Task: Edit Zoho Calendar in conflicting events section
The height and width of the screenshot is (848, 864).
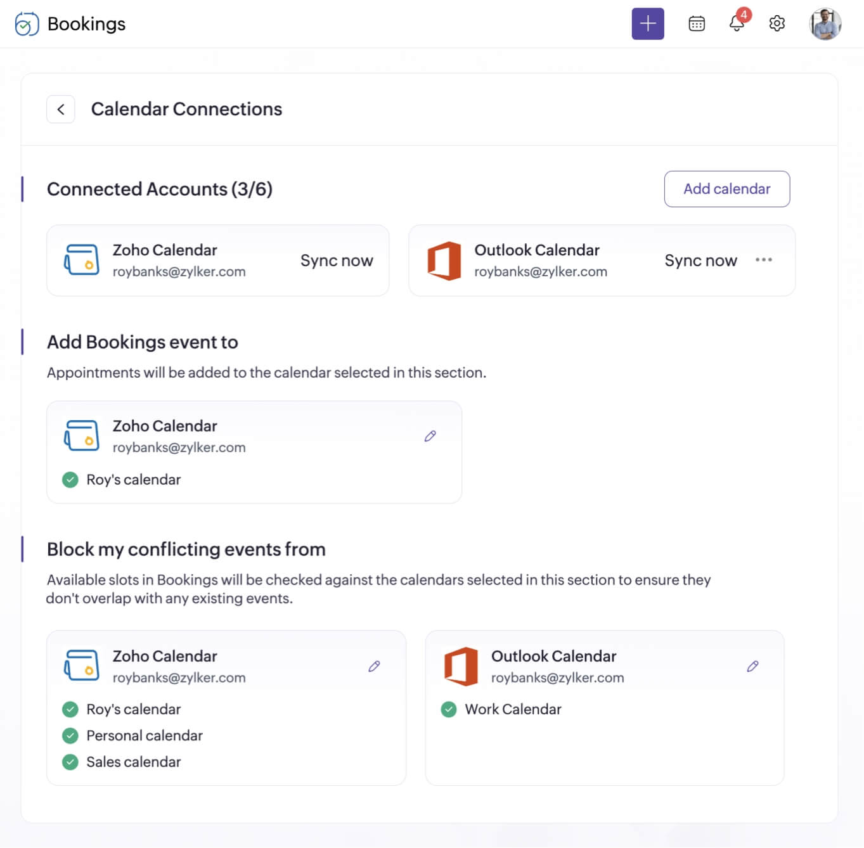Action: point(374,666)
